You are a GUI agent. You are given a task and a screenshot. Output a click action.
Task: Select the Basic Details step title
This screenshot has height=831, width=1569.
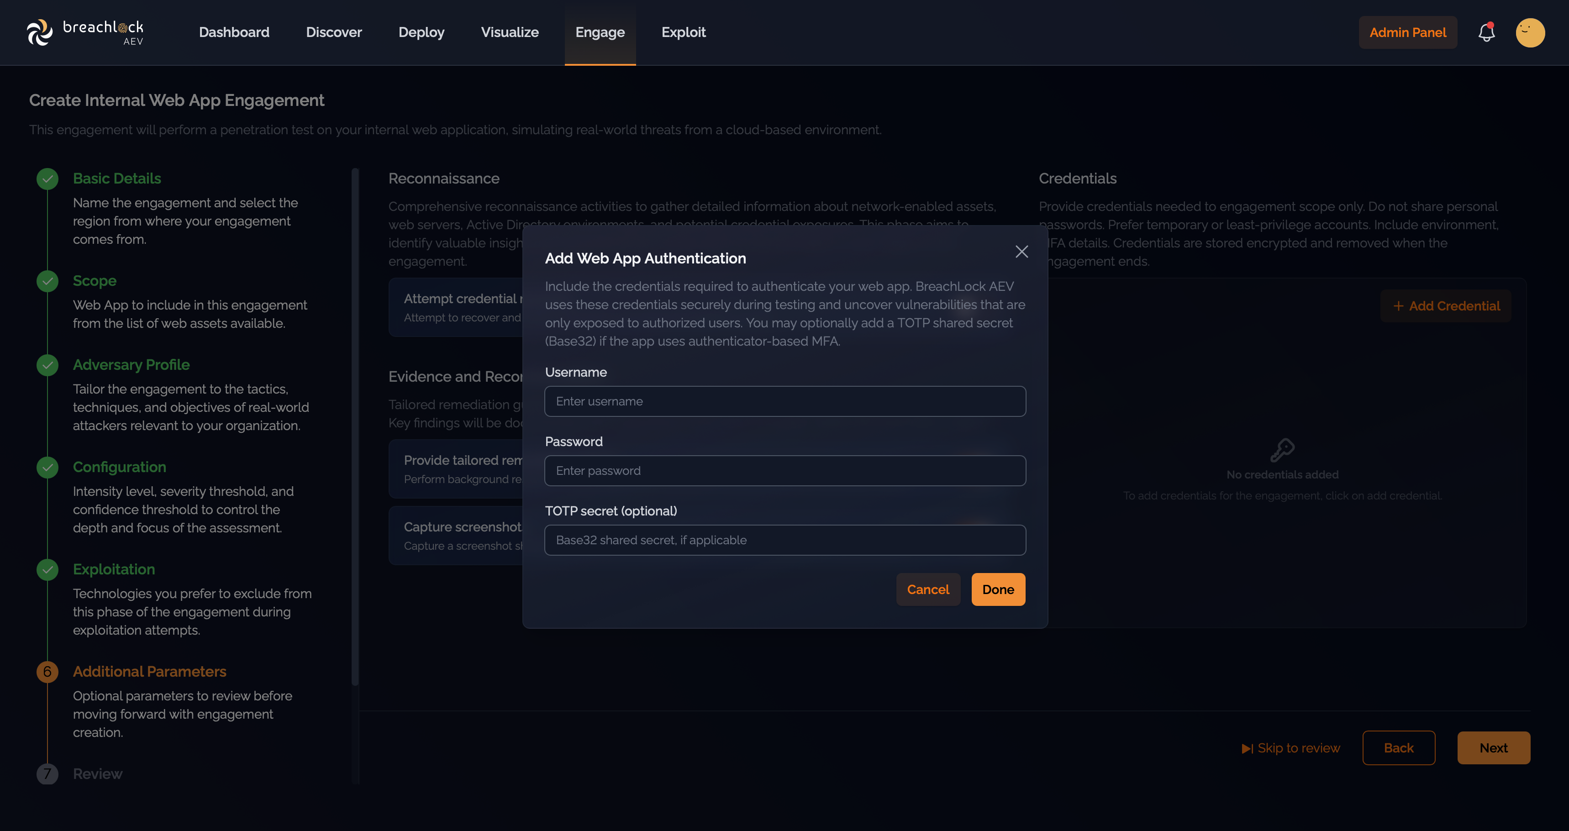pyautogui.click(x=117, y=179)
